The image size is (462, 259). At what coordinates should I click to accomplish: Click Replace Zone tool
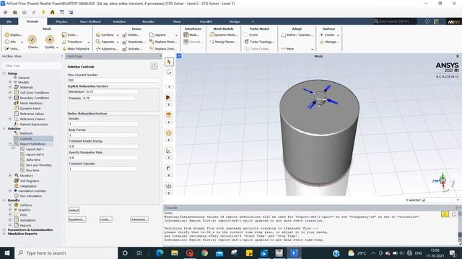pyautogui.click(x=163, y=49)
